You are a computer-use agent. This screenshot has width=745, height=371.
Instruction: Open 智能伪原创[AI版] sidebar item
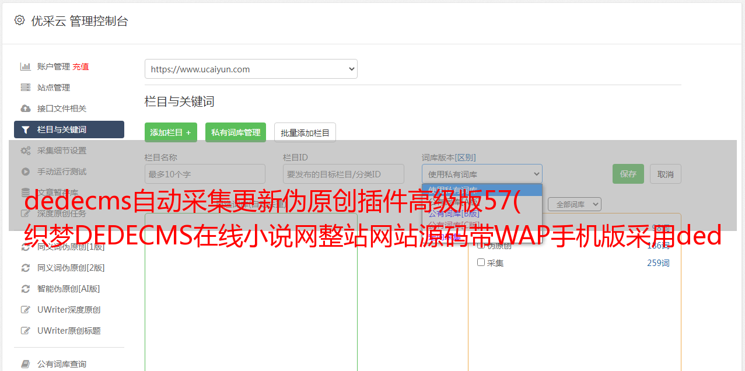pyautogui.click(x=69, y=289)
